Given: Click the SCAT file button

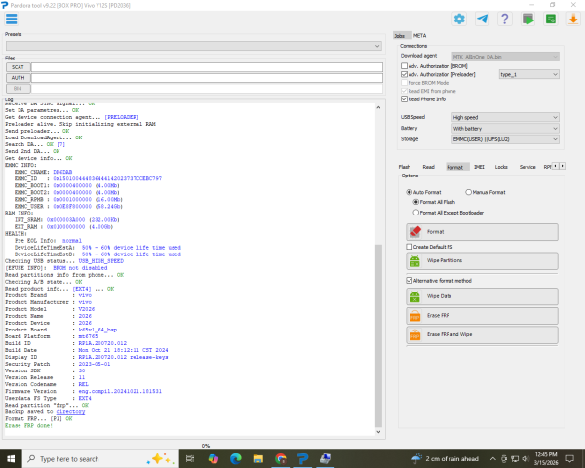Looking at the screenshot, I should tap(18, 67).
